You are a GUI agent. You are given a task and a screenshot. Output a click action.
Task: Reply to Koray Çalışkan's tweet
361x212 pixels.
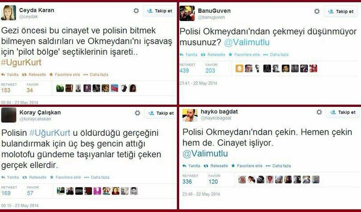point(10,177)
